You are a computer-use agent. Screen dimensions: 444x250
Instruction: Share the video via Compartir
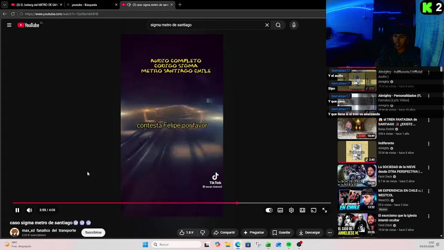(224, 233)
